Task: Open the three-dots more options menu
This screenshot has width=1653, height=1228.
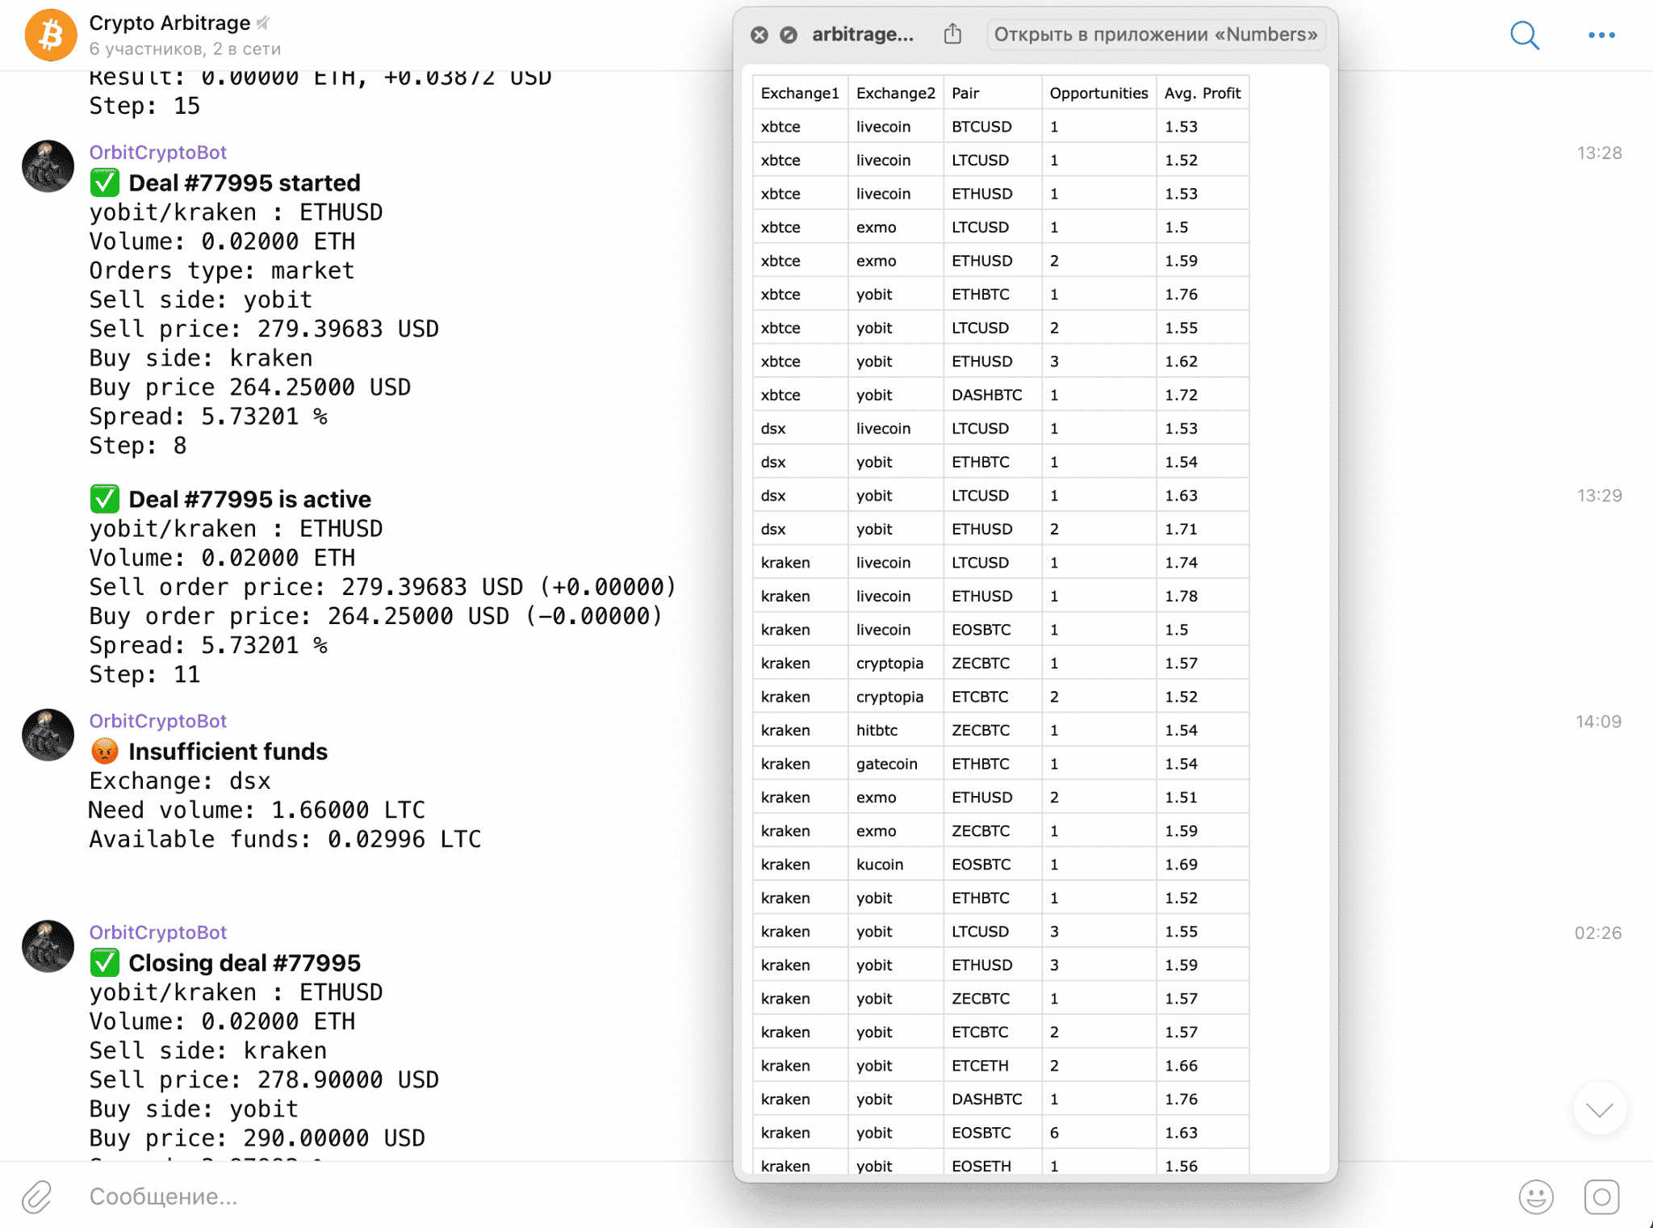Action: coord(1601,36)
